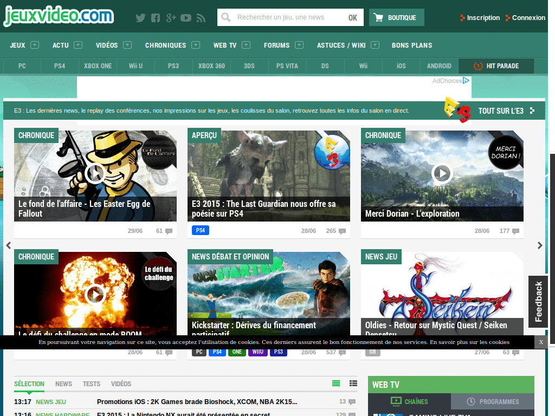Expand the FORUMS menu dropdown arrow
The image size is (555, 416).
pos(299,45)
